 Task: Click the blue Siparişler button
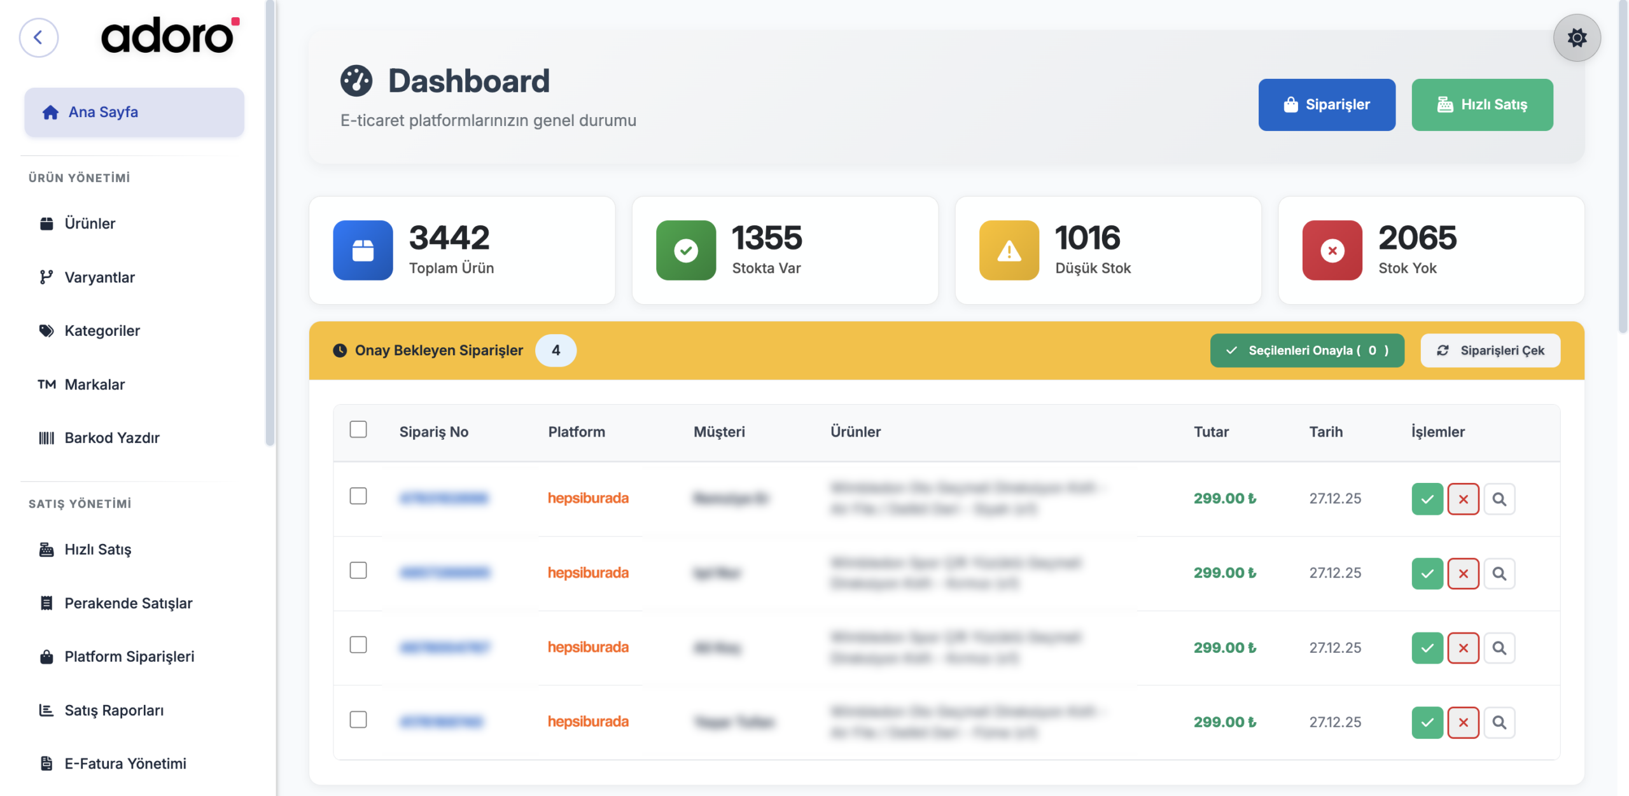point(1326,104)
